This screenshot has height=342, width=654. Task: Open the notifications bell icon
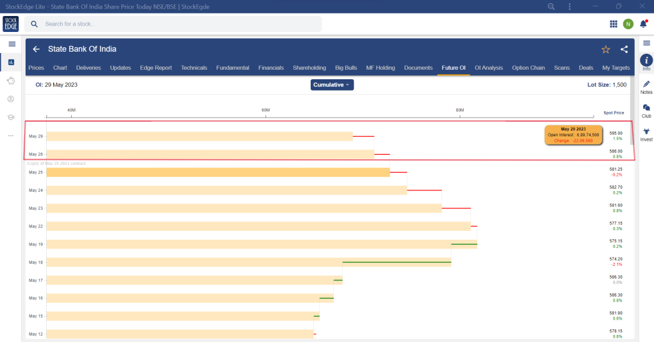coord(643,24)
